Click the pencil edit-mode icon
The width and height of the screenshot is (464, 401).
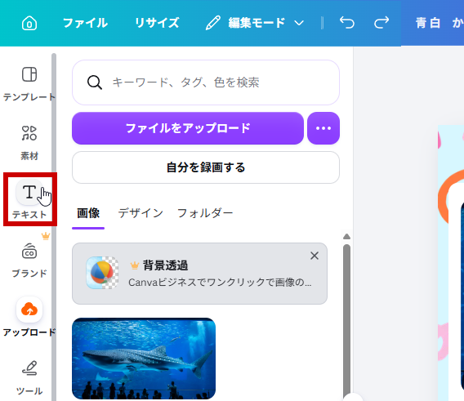tap(212, 23)
